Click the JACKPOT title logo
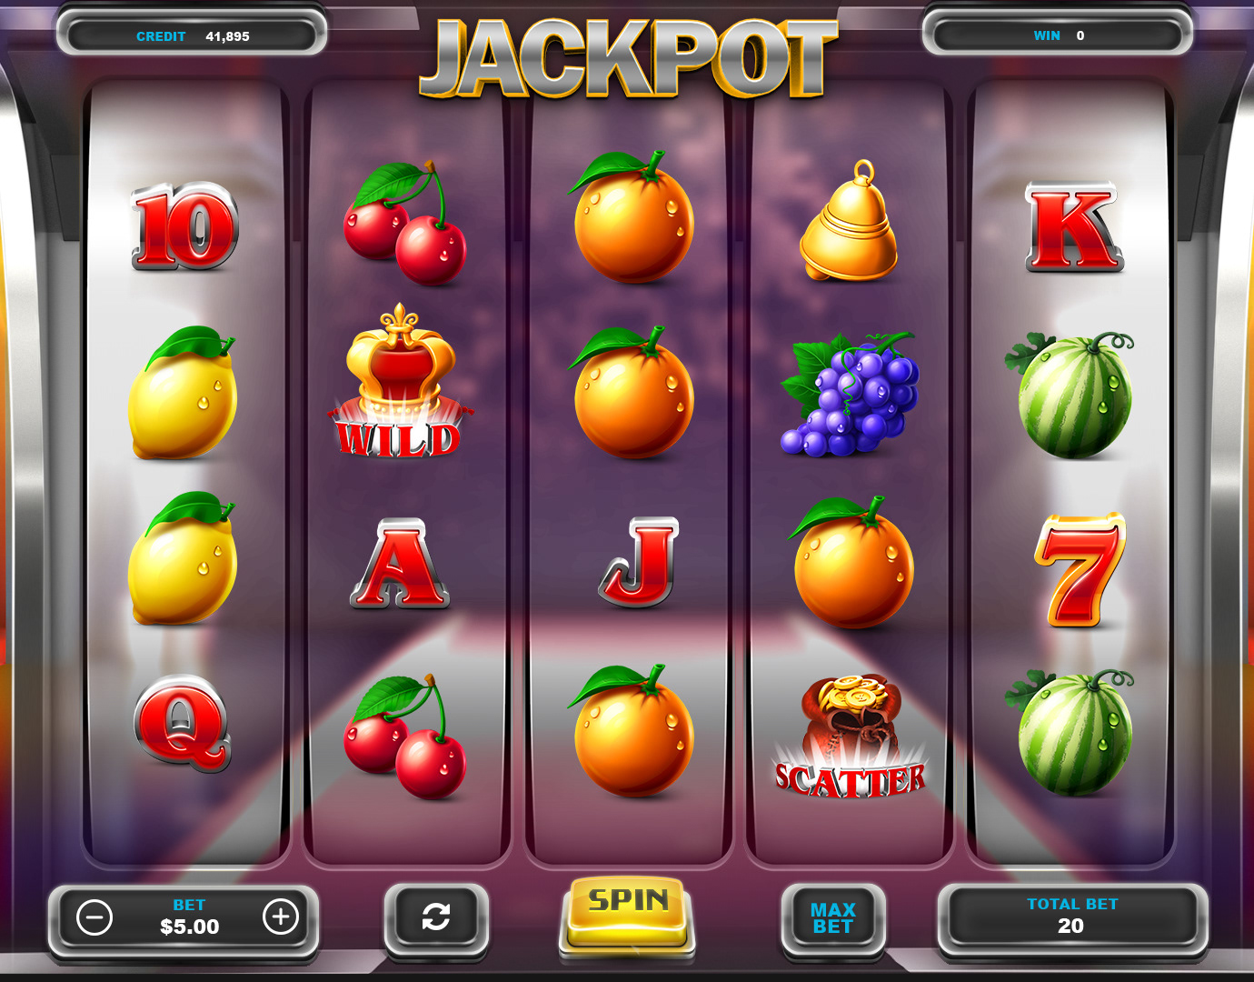Viewport: 1254px width, 982px height. pos(628,58)
